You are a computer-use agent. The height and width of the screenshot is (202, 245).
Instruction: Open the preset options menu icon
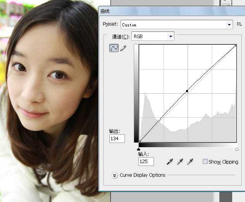pos(239,24)
